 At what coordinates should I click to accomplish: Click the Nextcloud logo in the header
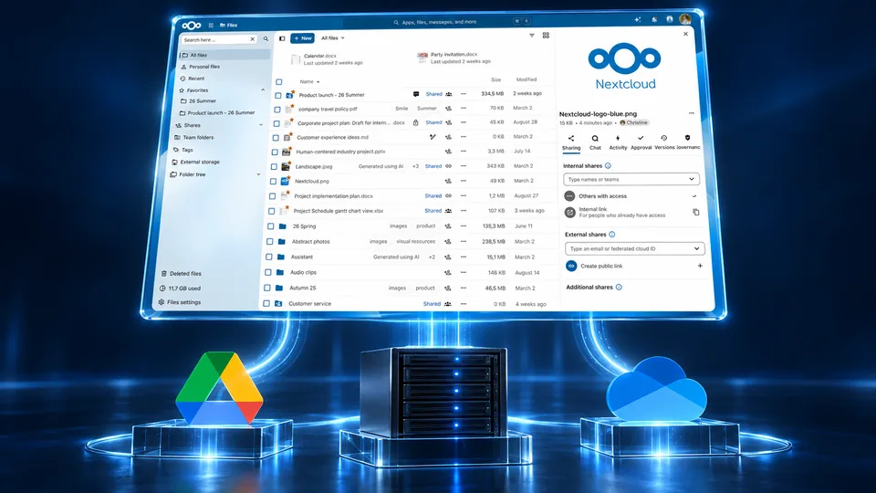[x=191, y=26]
